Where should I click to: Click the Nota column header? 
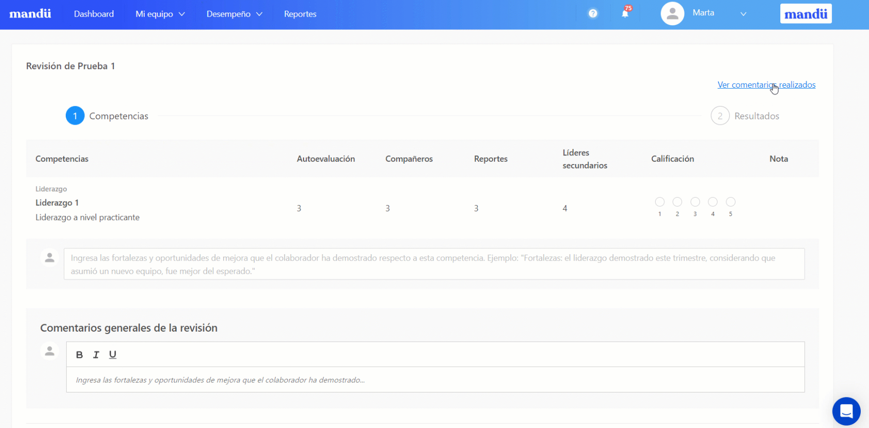(779, 159)
